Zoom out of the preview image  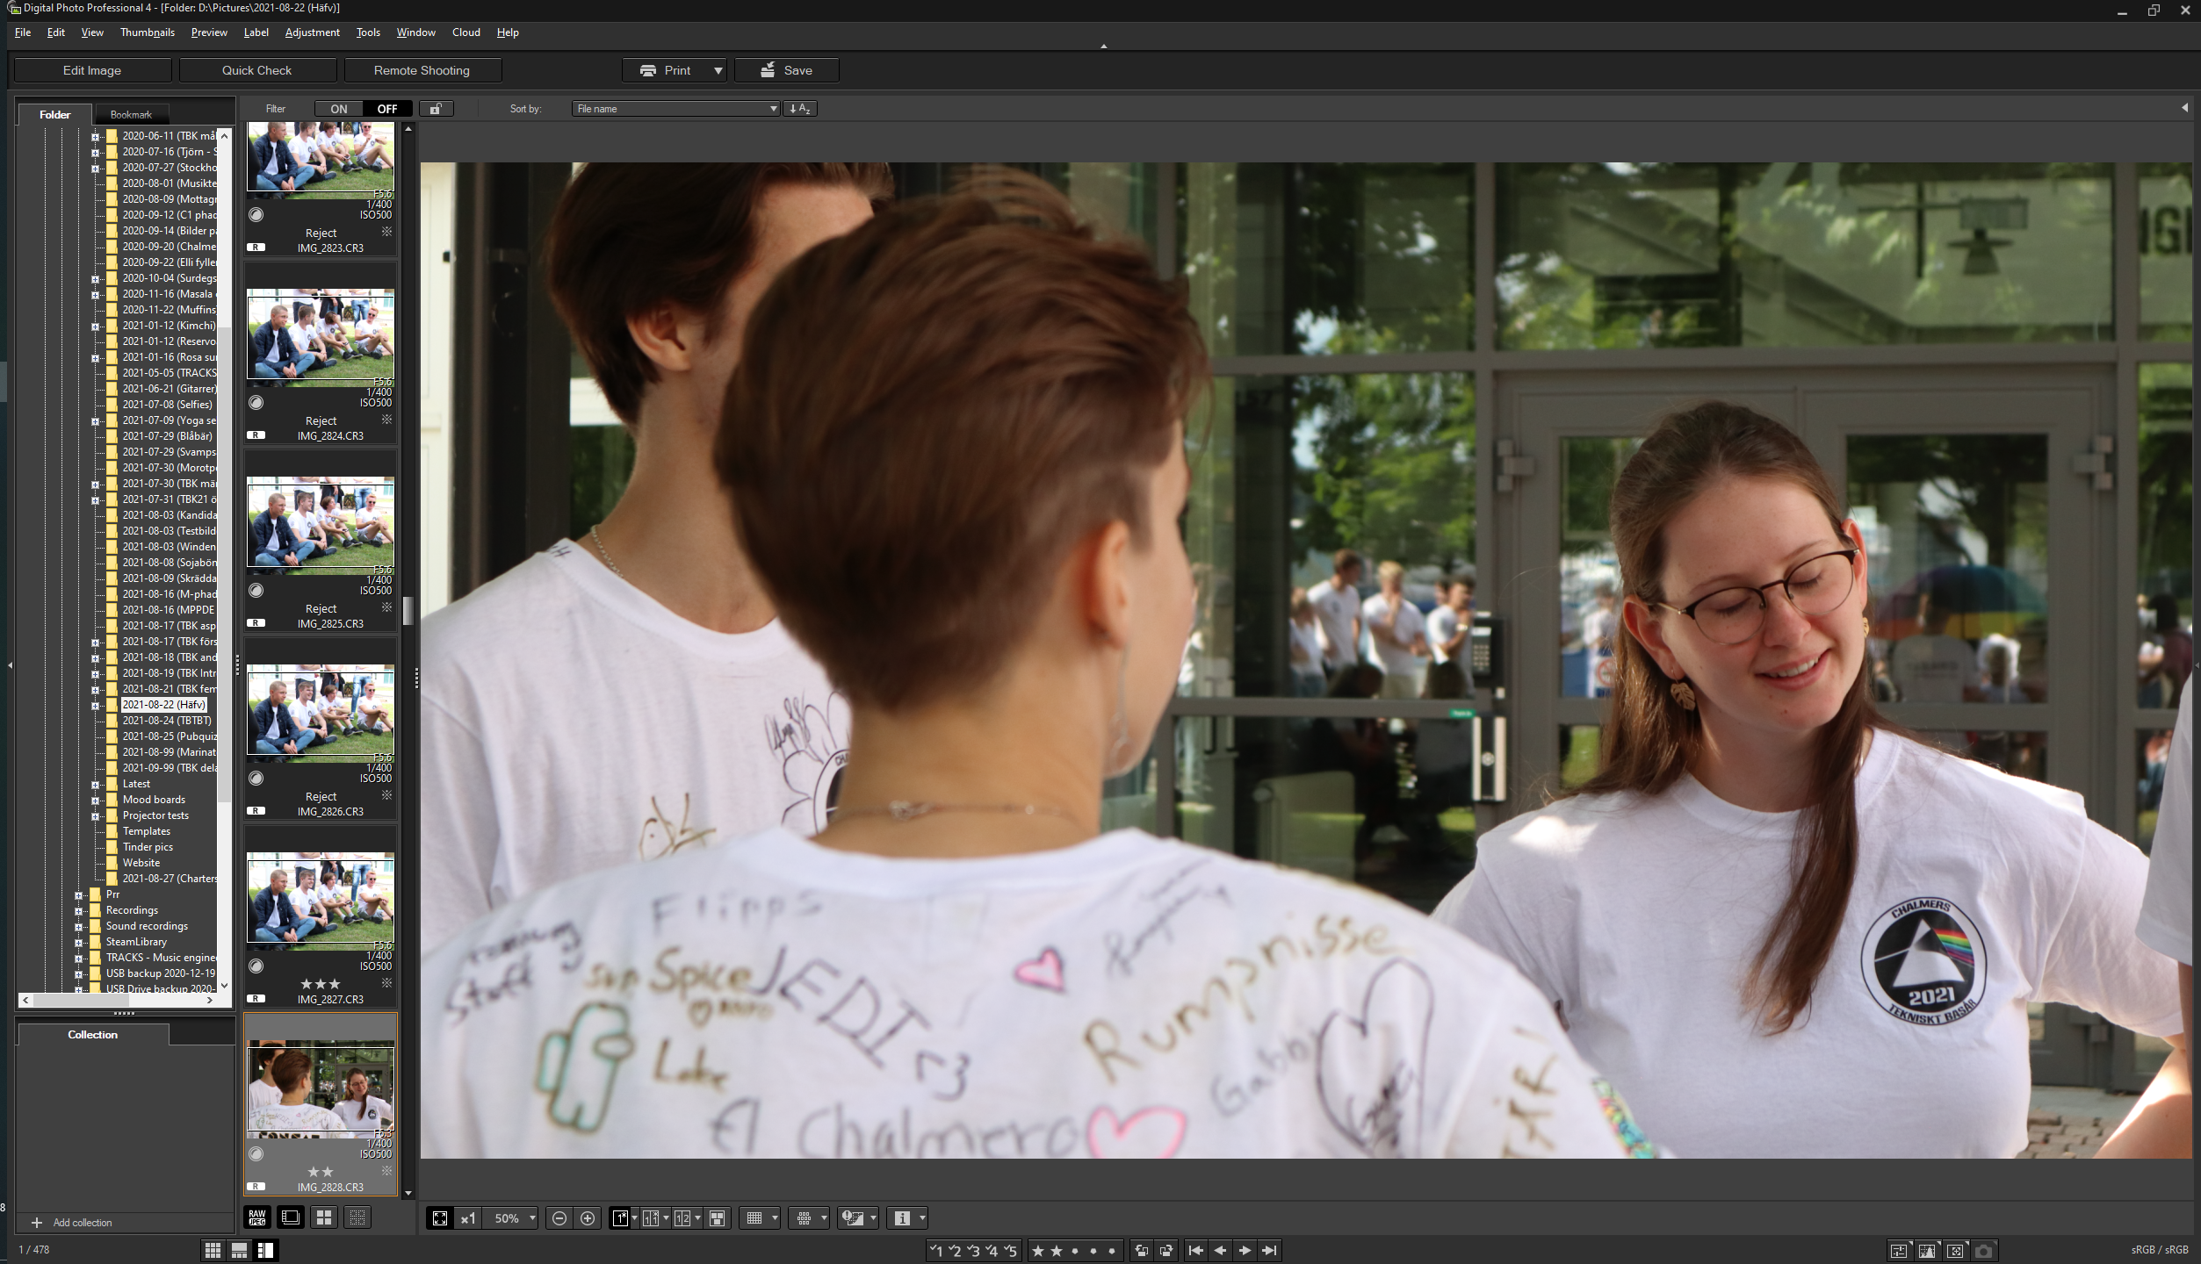(x=559, y=1218)
